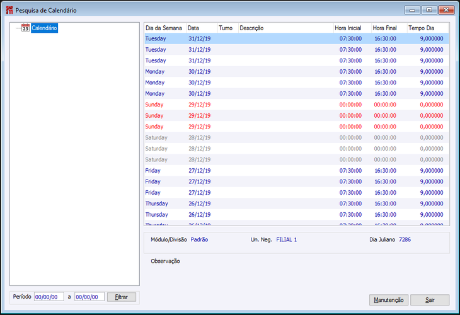The image size is (460, 315).
Task: Click the Dia Juliano value 7286
Action: (x=405, y=239)
